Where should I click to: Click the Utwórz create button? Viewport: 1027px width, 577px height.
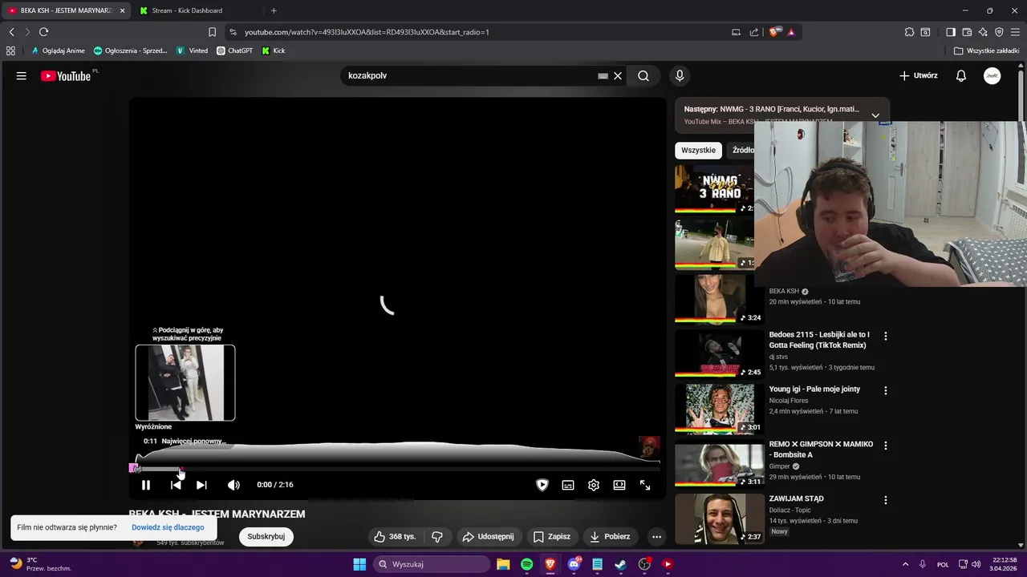point(918,76)
